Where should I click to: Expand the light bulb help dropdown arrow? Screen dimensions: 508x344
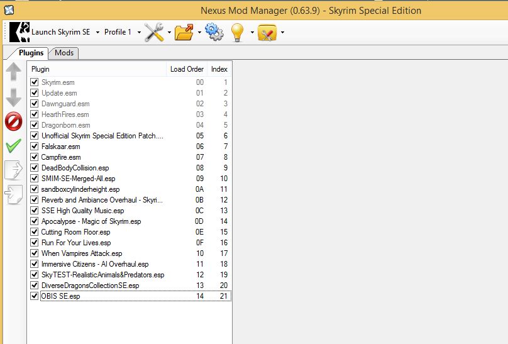[x=252, y=33]
